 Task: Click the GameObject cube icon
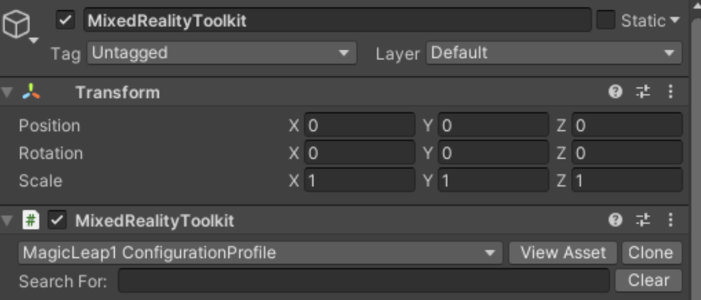[17, 25]
